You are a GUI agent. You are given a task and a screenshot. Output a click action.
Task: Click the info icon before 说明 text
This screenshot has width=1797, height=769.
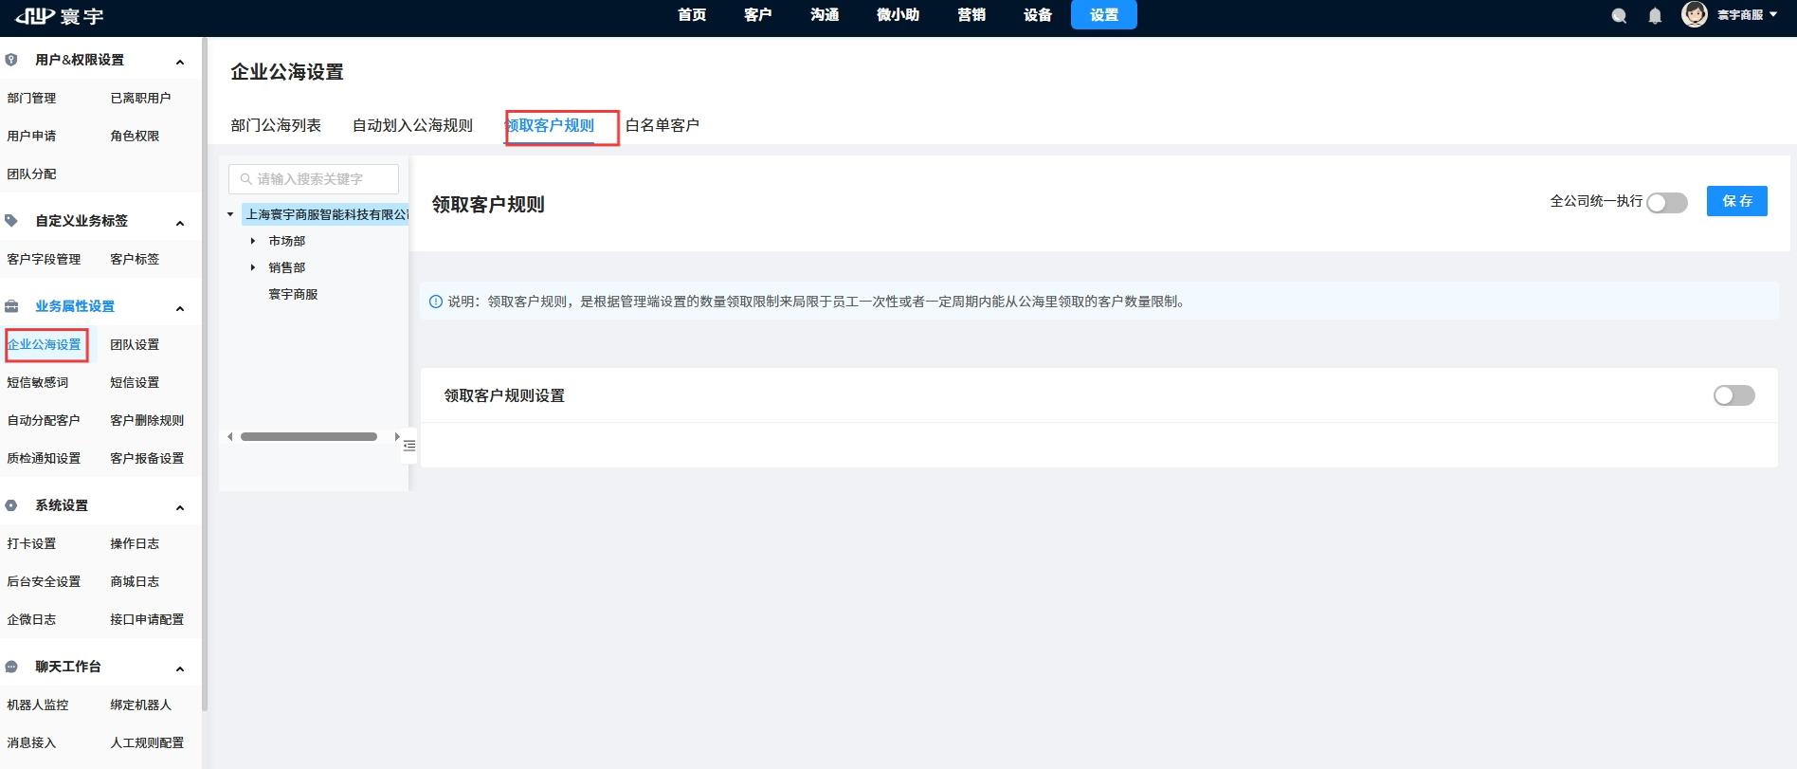point(436,302)
